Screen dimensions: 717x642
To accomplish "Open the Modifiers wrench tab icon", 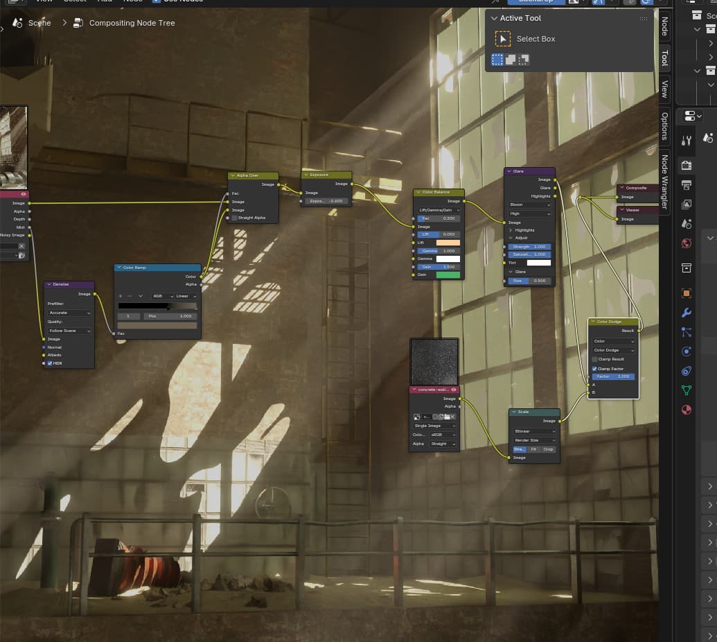I will coord(686,313).
